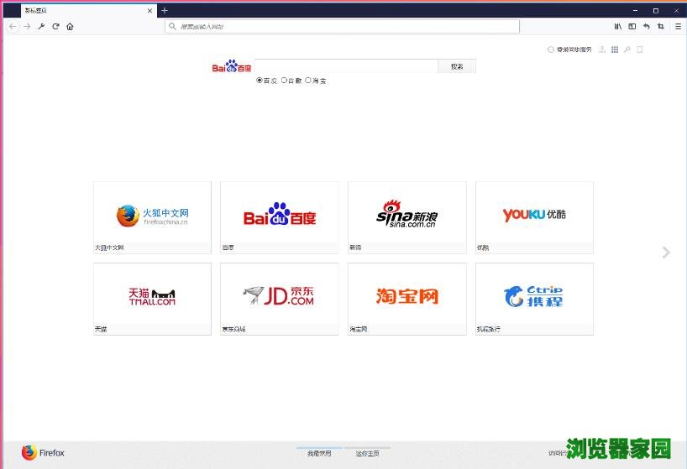Screen dimensions: 687x469
Task: Click the sync service login link
Action: click(574, 50)
